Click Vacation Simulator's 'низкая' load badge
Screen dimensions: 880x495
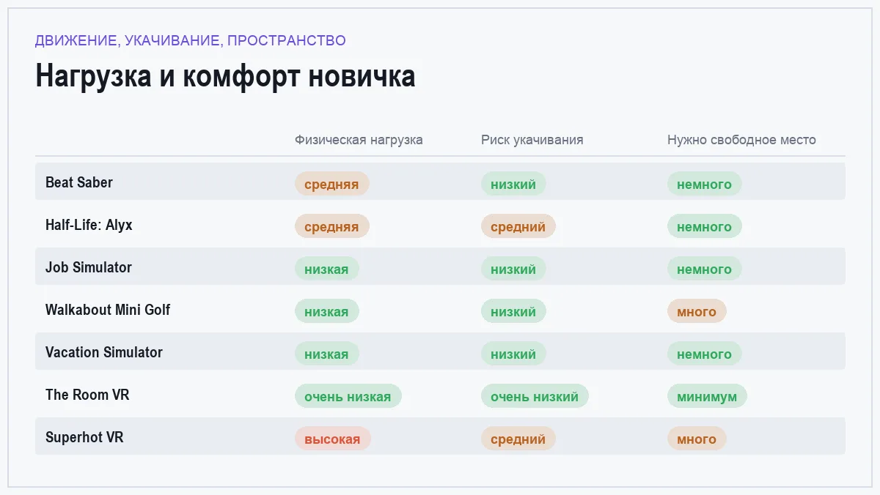pyautogui.click(x=327, y=354)
